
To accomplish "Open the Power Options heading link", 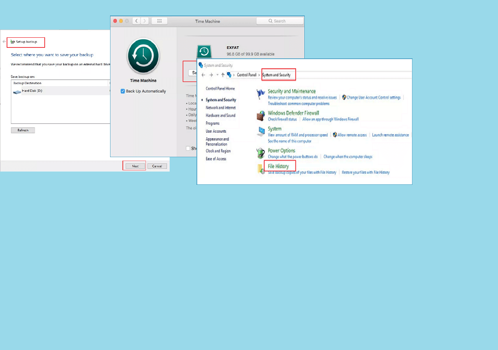I will coord(282,150).
